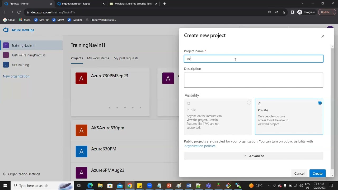The image size is (338, 190).
Task: Open the Azure630PM project avatar icon
Action: point(81,151)
